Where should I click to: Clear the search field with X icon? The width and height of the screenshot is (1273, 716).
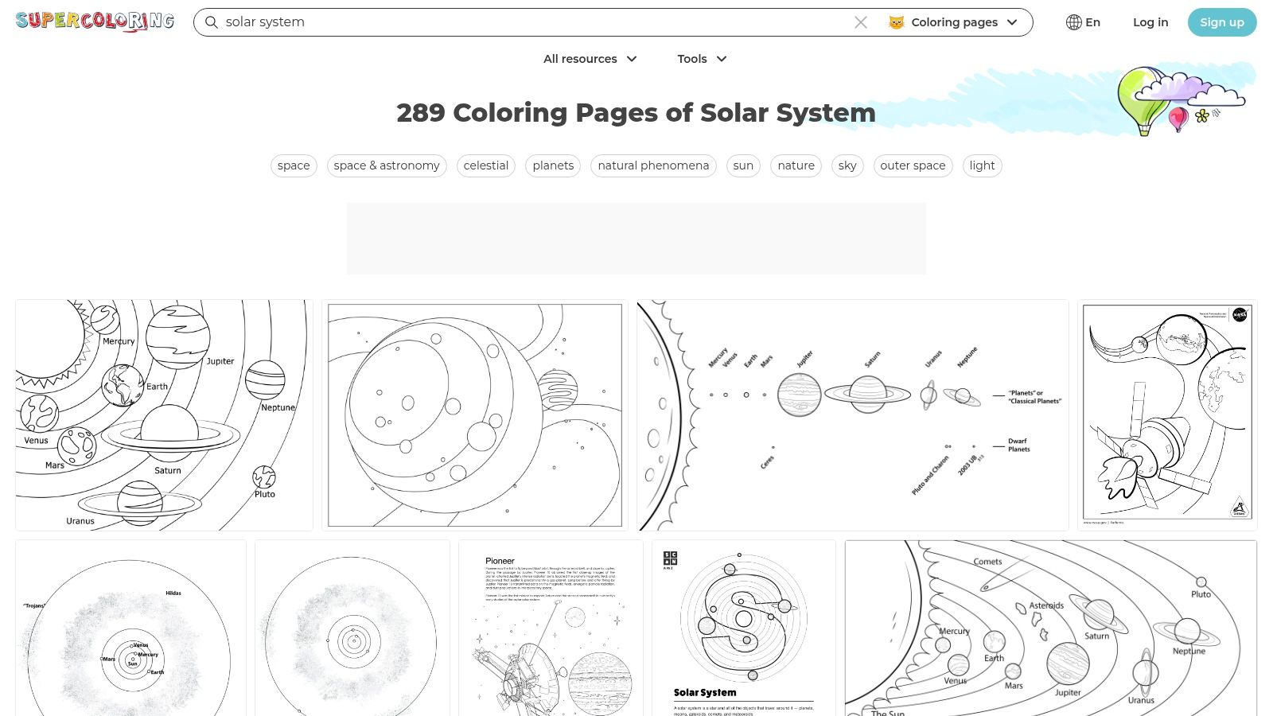tap(861, 22)
